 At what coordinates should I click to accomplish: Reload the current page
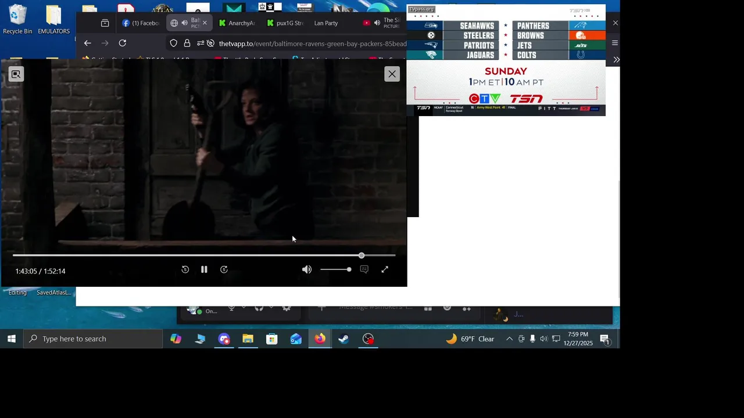pyautogui.click(x=123, y=43)
